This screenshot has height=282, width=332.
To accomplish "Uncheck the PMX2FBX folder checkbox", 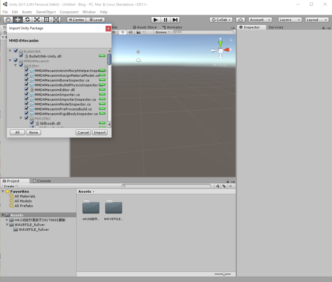I will (27, 118).
